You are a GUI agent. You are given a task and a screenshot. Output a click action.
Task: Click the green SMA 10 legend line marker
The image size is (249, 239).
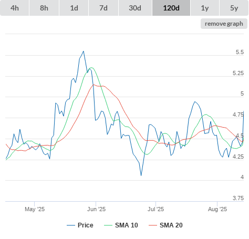click(108, 225)
